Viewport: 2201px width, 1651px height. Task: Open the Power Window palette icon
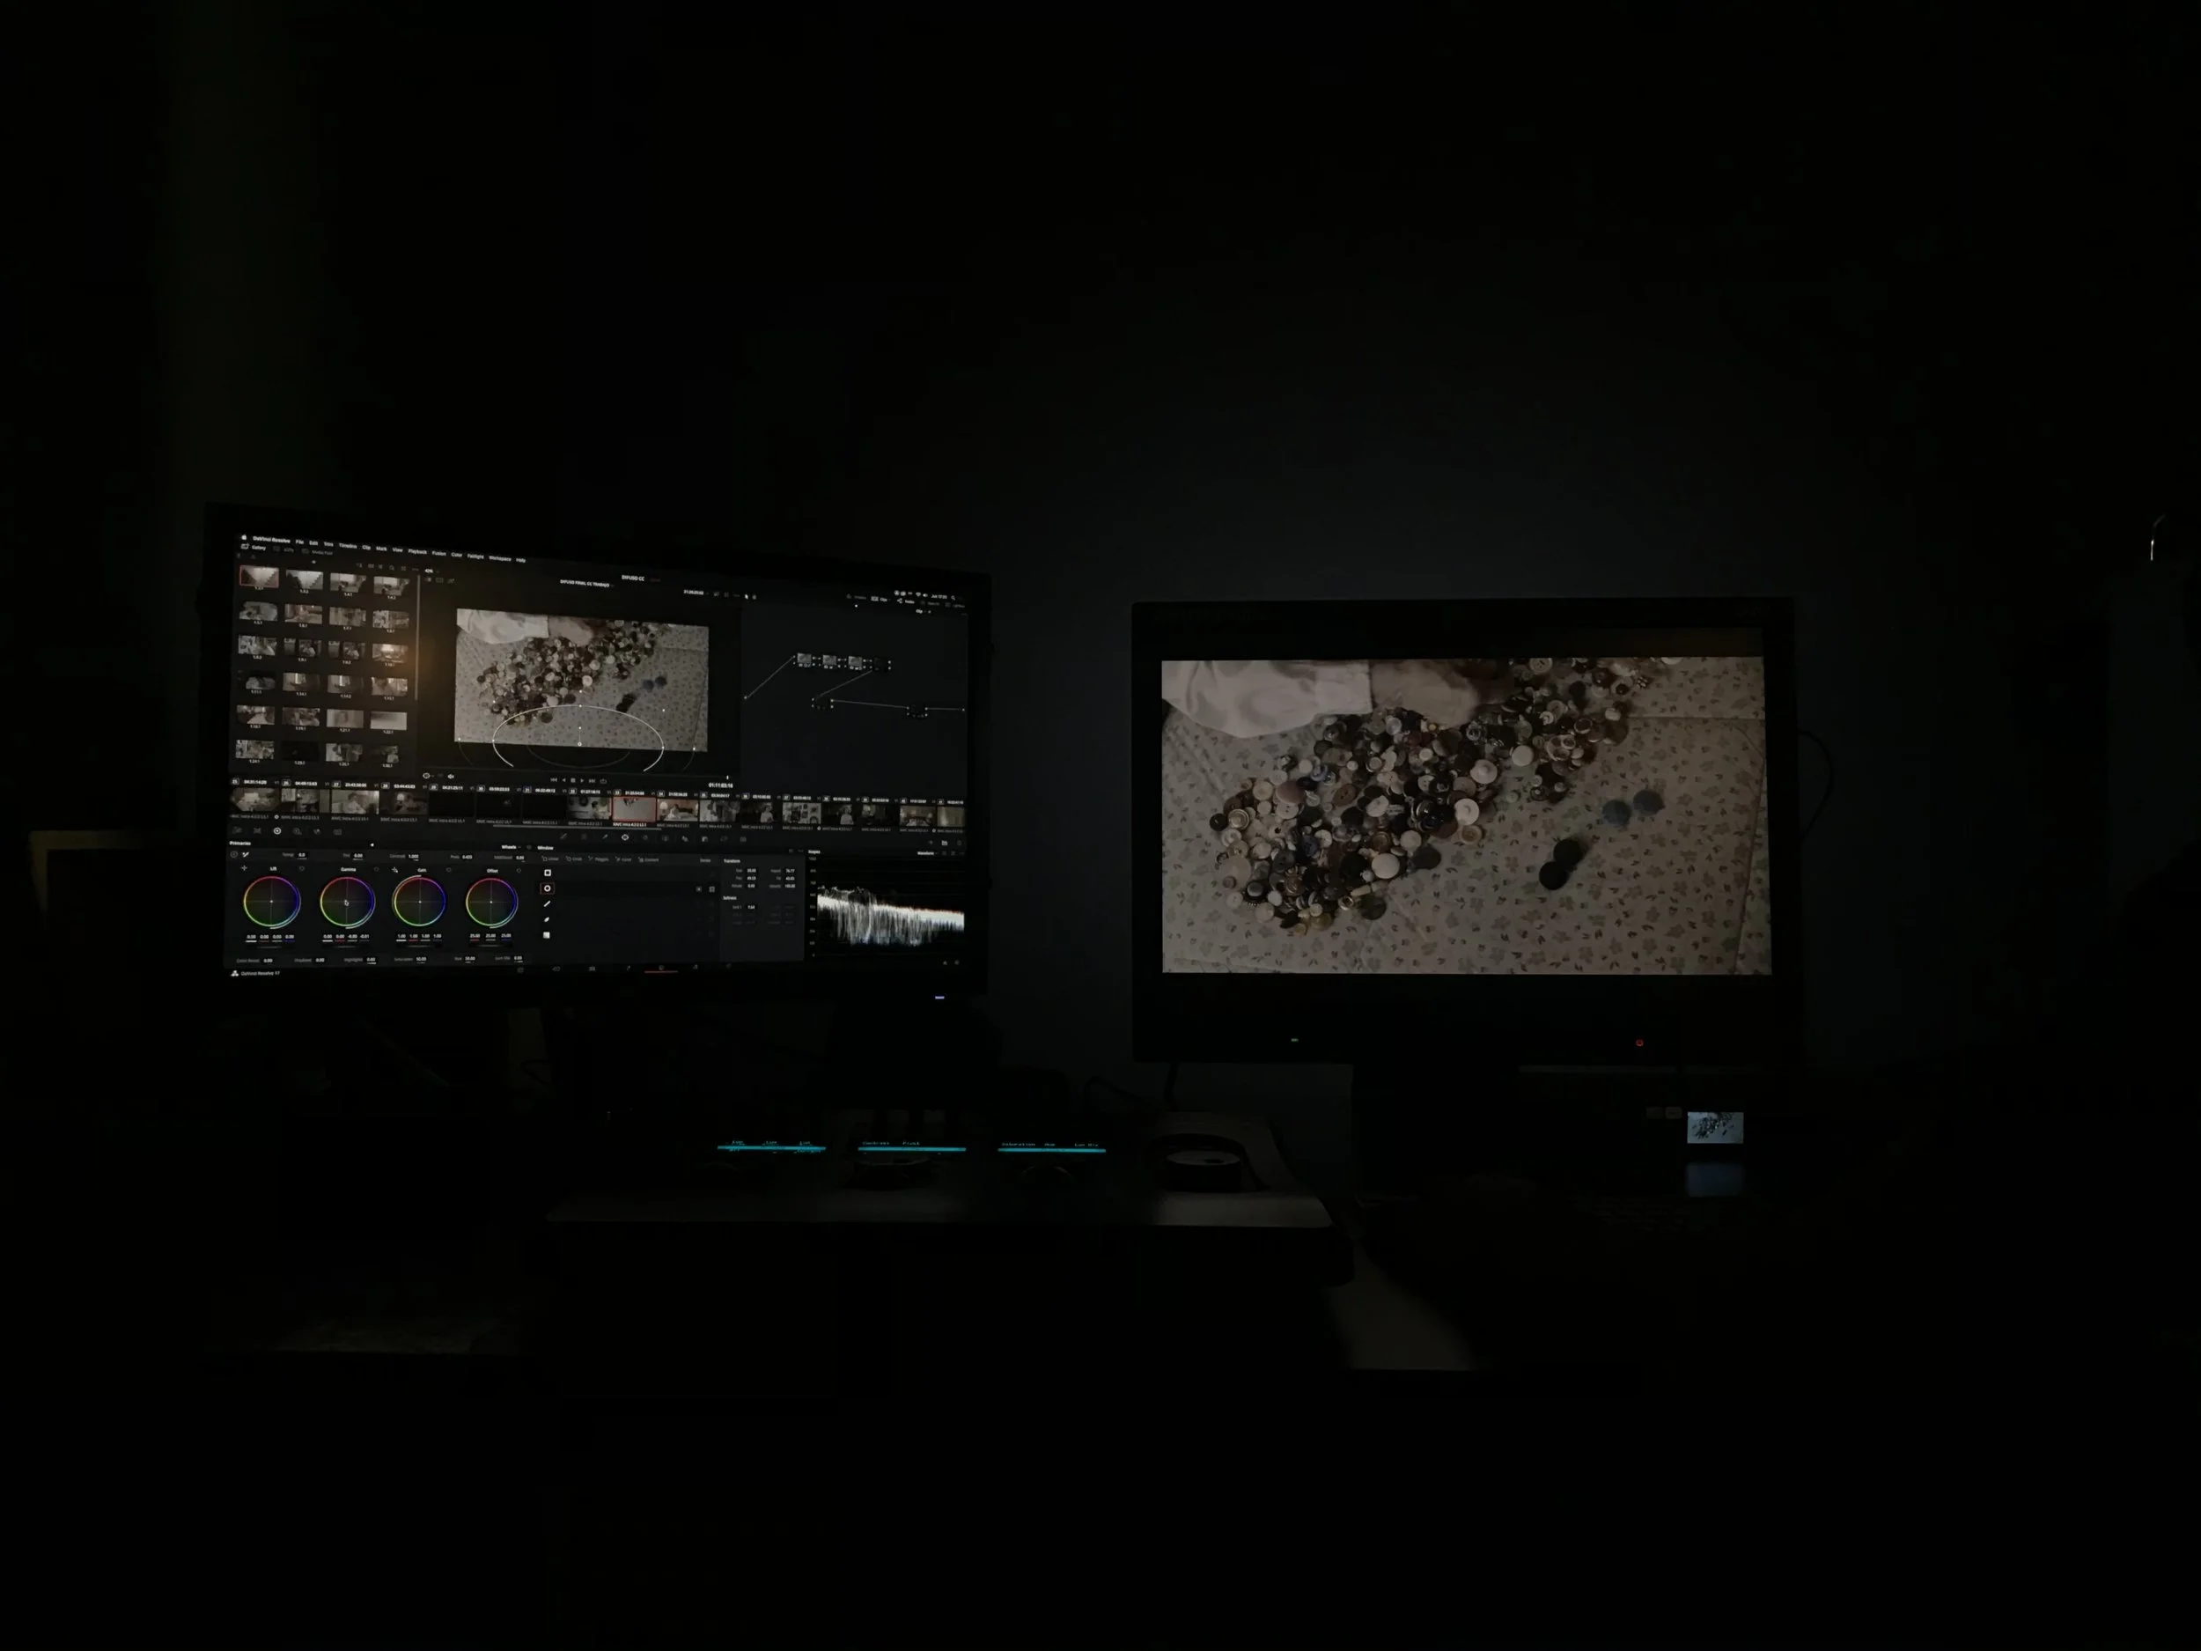pos(625,837)
